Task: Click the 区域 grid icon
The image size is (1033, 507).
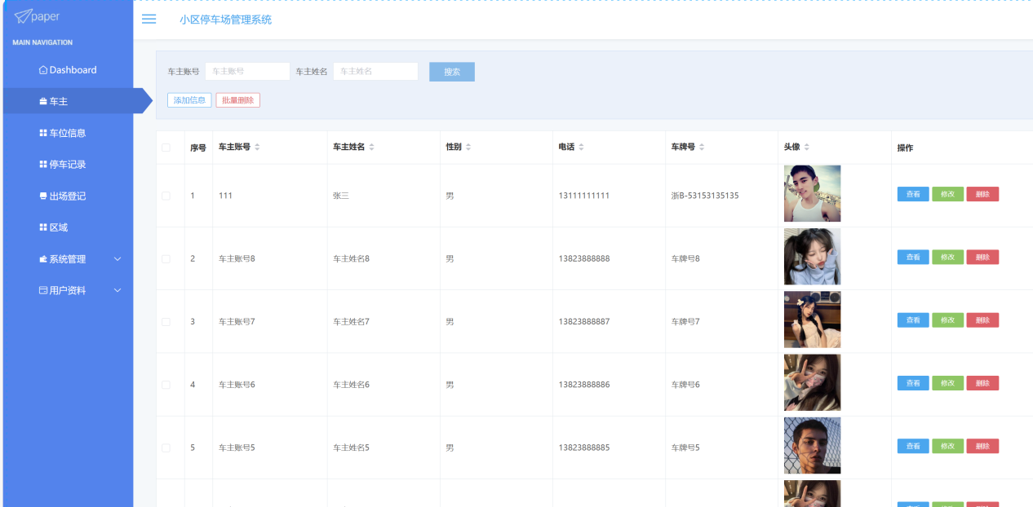Action: point(43,227)
